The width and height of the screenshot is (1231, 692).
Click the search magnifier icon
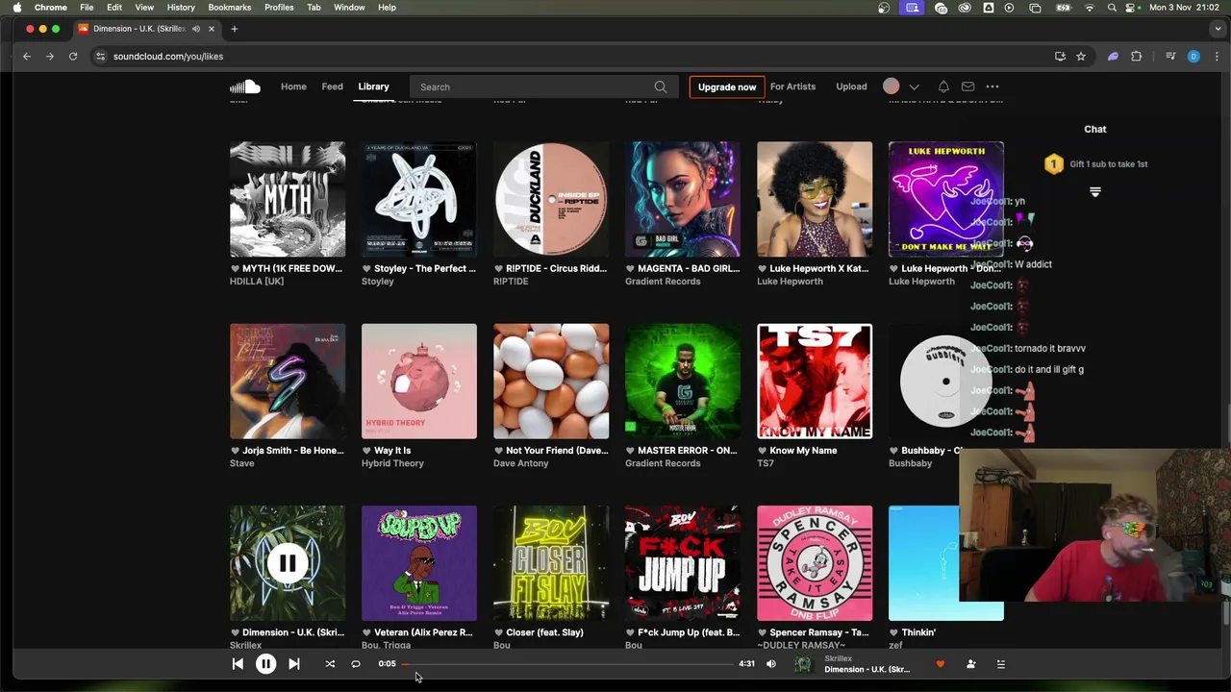pos(661,86)
